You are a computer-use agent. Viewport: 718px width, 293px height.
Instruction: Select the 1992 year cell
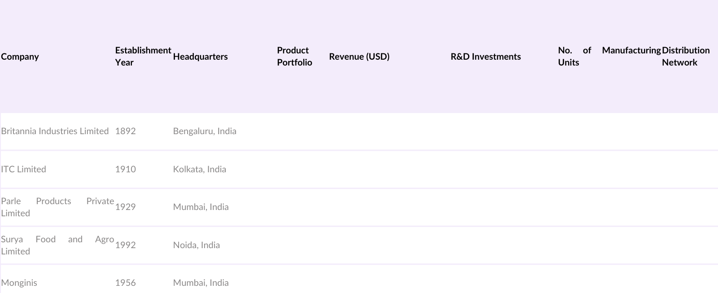coord(125,245)
